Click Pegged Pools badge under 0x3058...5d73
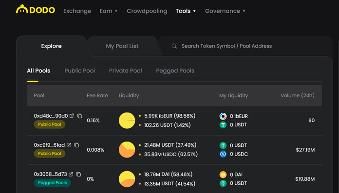The image size is (339, 193). pyautogui.click(x=52, y=183)
